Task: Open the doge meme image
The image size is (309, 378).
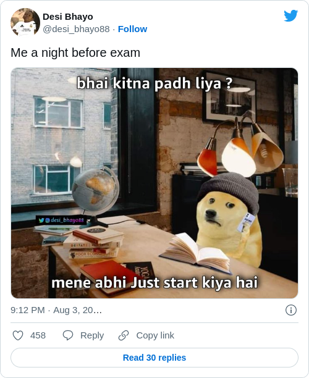Action: point(154,183)
